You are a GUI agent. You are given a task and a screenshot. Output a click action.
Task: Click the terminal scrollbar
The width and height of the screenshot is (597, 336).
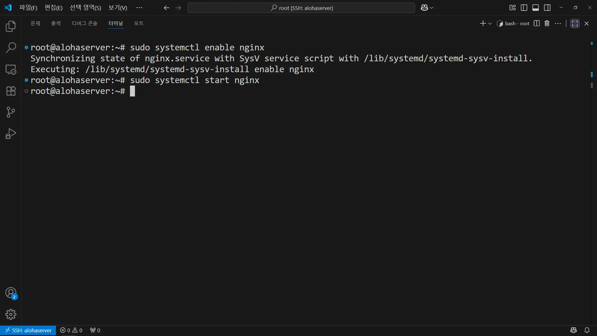pos(592,85)
